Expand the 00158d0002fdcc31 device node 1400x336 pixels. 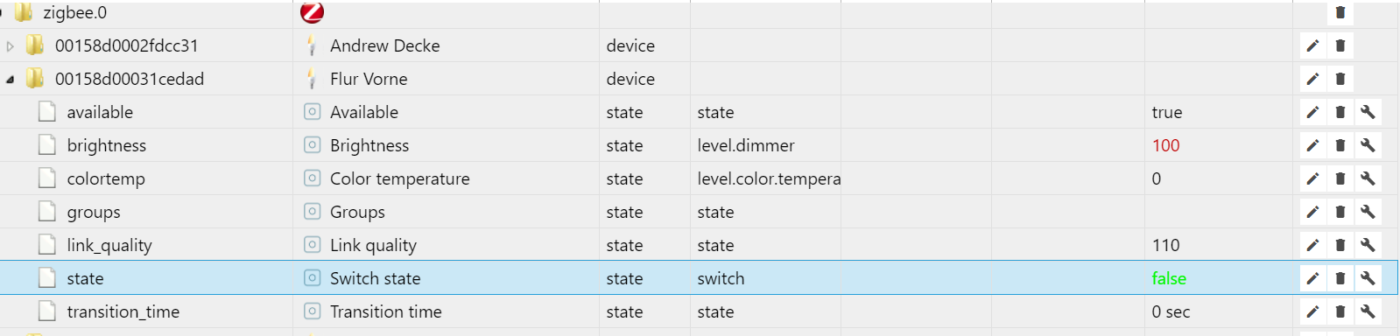click(11, 46)
